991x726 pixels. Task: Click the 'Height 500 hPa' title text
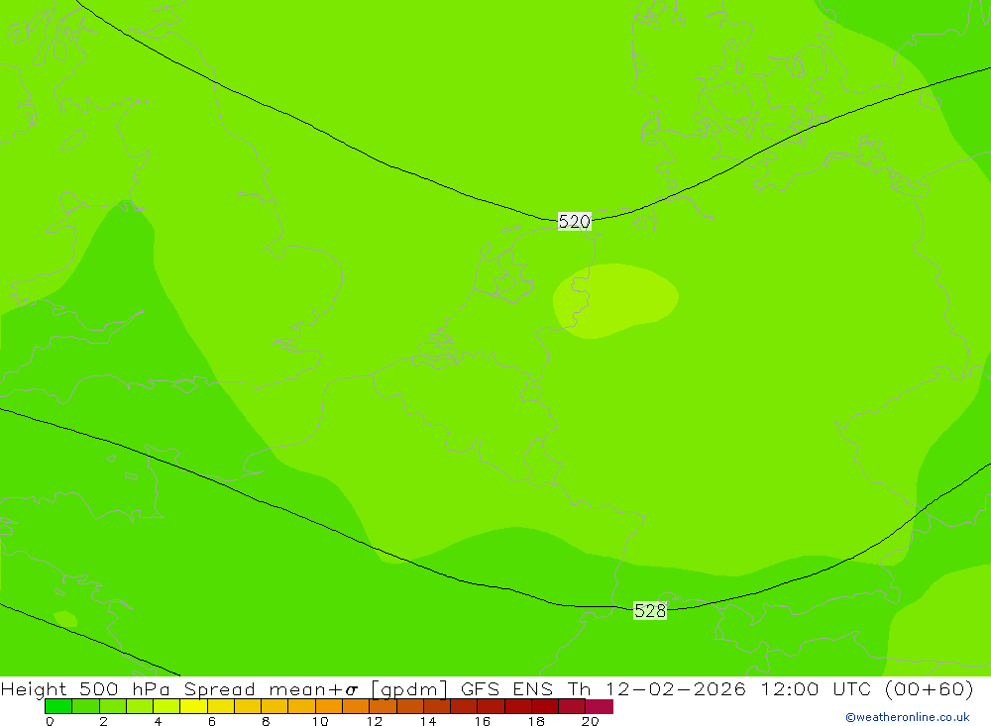(x=85, y=688)
